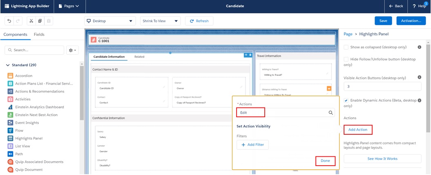Click Add Filter button

pyautogui.click(x=252, y=144)
